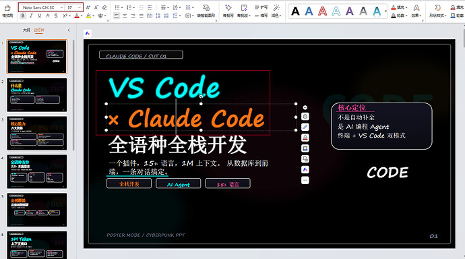Open the shape styles menu
465x259 pixels.
coord(437,11)
